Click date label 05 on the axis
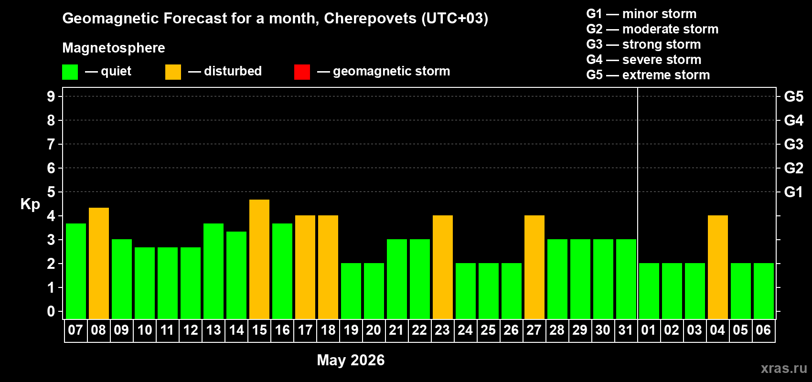The width and height of the screenshot is (812, 382). (x=740, y=330)
